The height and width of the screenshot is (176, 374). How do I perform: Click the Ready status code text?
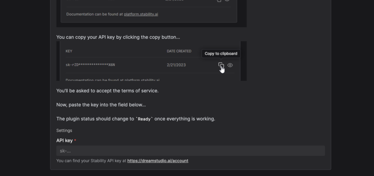click(x=144, y=119)
